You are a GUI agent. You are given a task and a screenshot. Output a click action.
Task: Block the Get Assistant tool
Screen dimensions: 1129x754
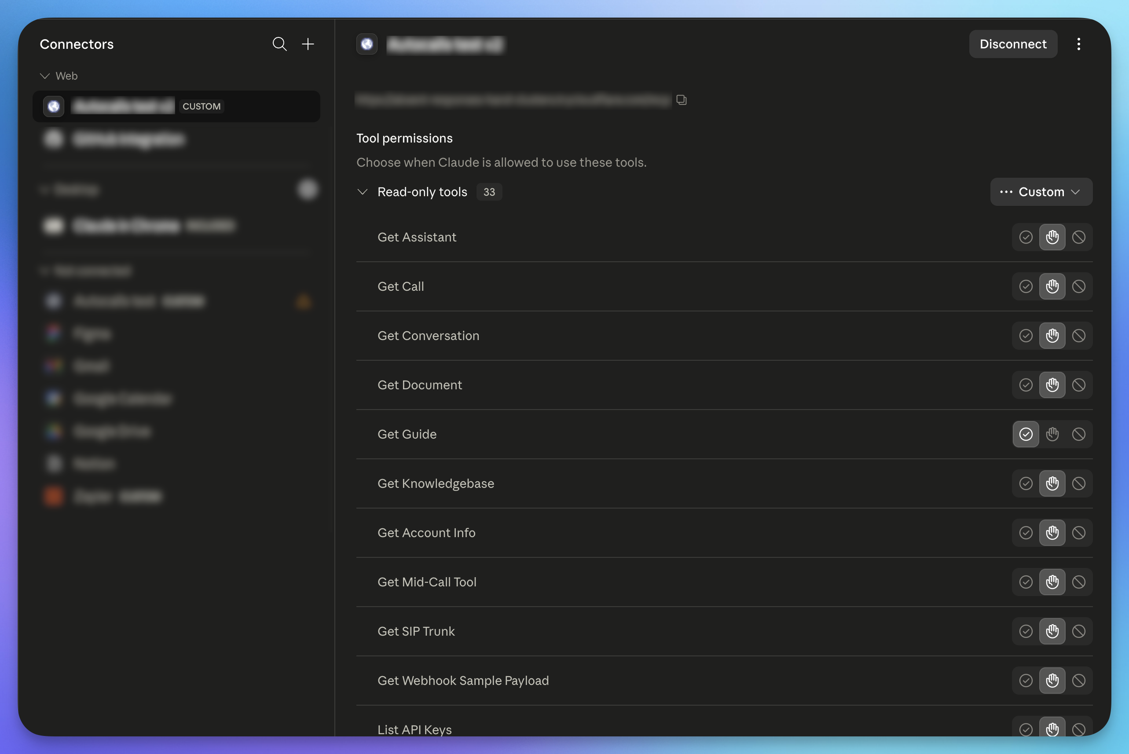tap(1078, 237)
